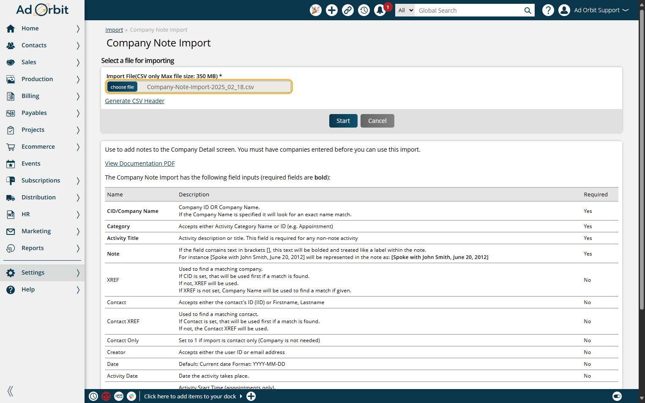
Task: Open the Slack icon in bottom dock
Action: (x=131, y=396)
